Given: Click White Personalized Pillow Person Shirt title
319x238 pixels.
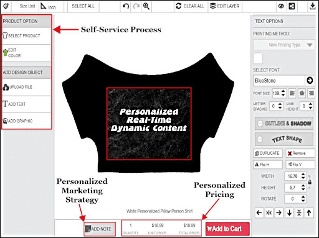Looking at the screenshot, I should click(x=159, y=211).
